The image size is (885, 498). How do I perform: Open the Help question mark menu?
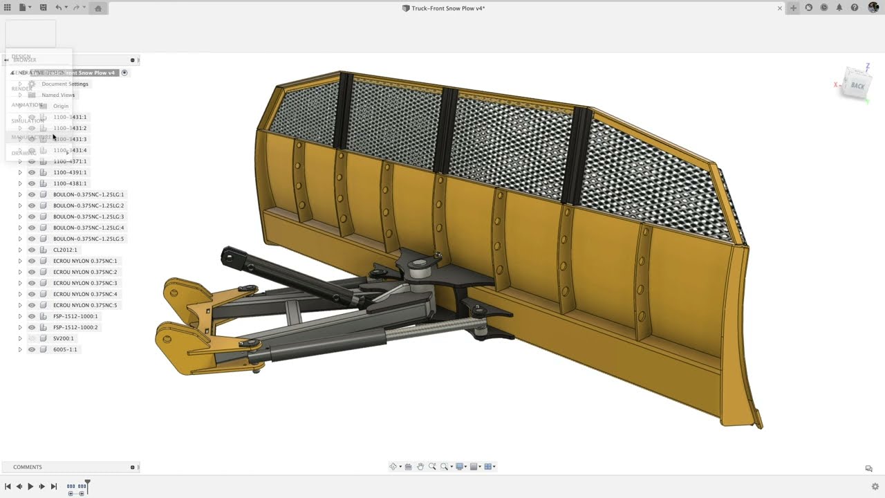pos(855,8)
